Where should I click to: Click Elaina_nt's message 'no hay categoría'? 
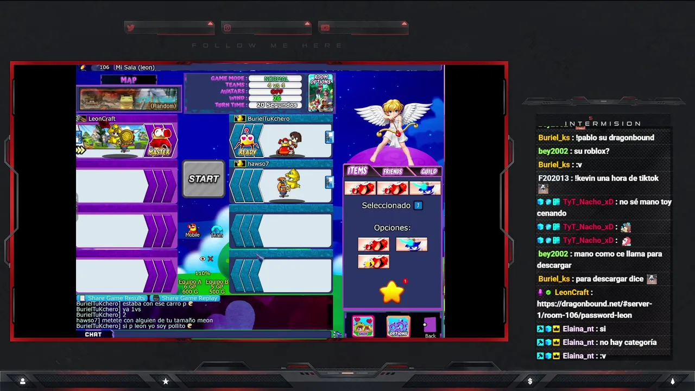(x=628, y=342)
